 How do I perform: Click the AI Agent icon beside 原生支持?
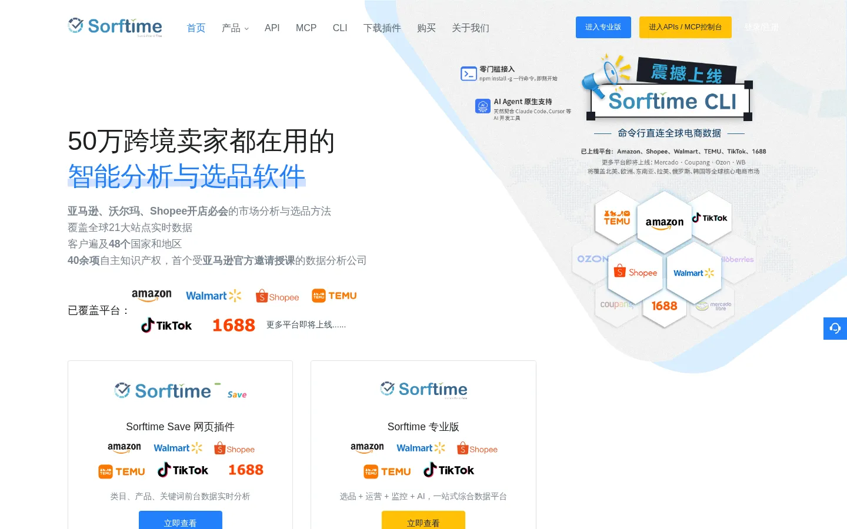[483, 106]
